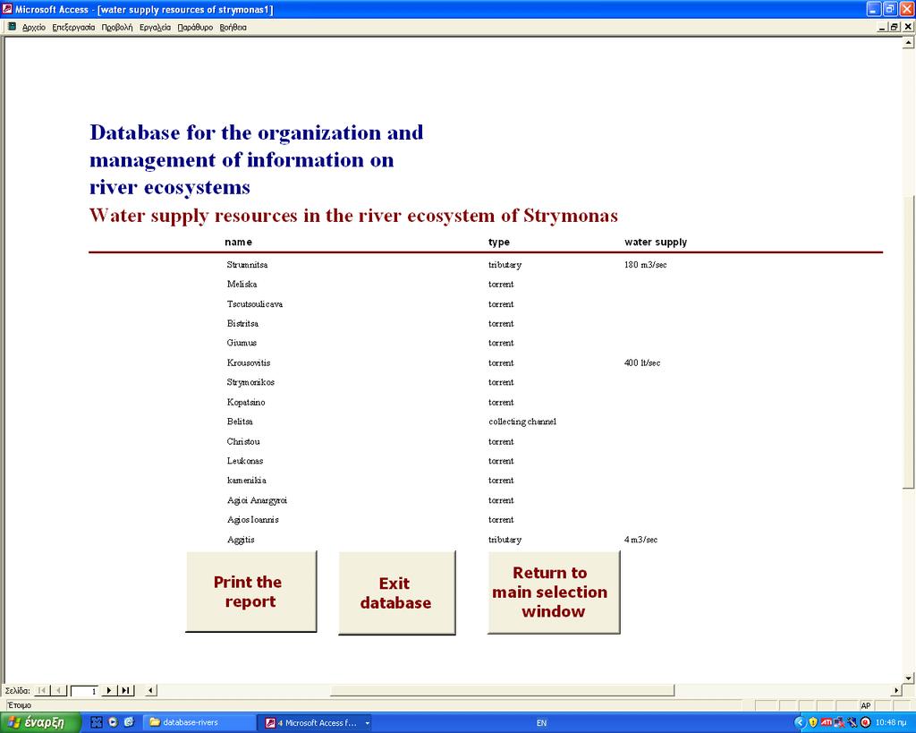Click the page number input field
Image resolution: width=916 pixels, height=733 pixels.
pos(84,691)
